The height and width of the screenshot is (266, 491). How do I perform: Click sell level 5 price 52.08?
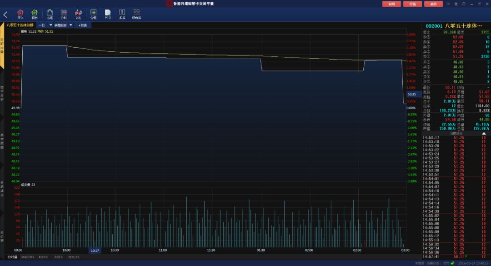click(x=458, y=37)
